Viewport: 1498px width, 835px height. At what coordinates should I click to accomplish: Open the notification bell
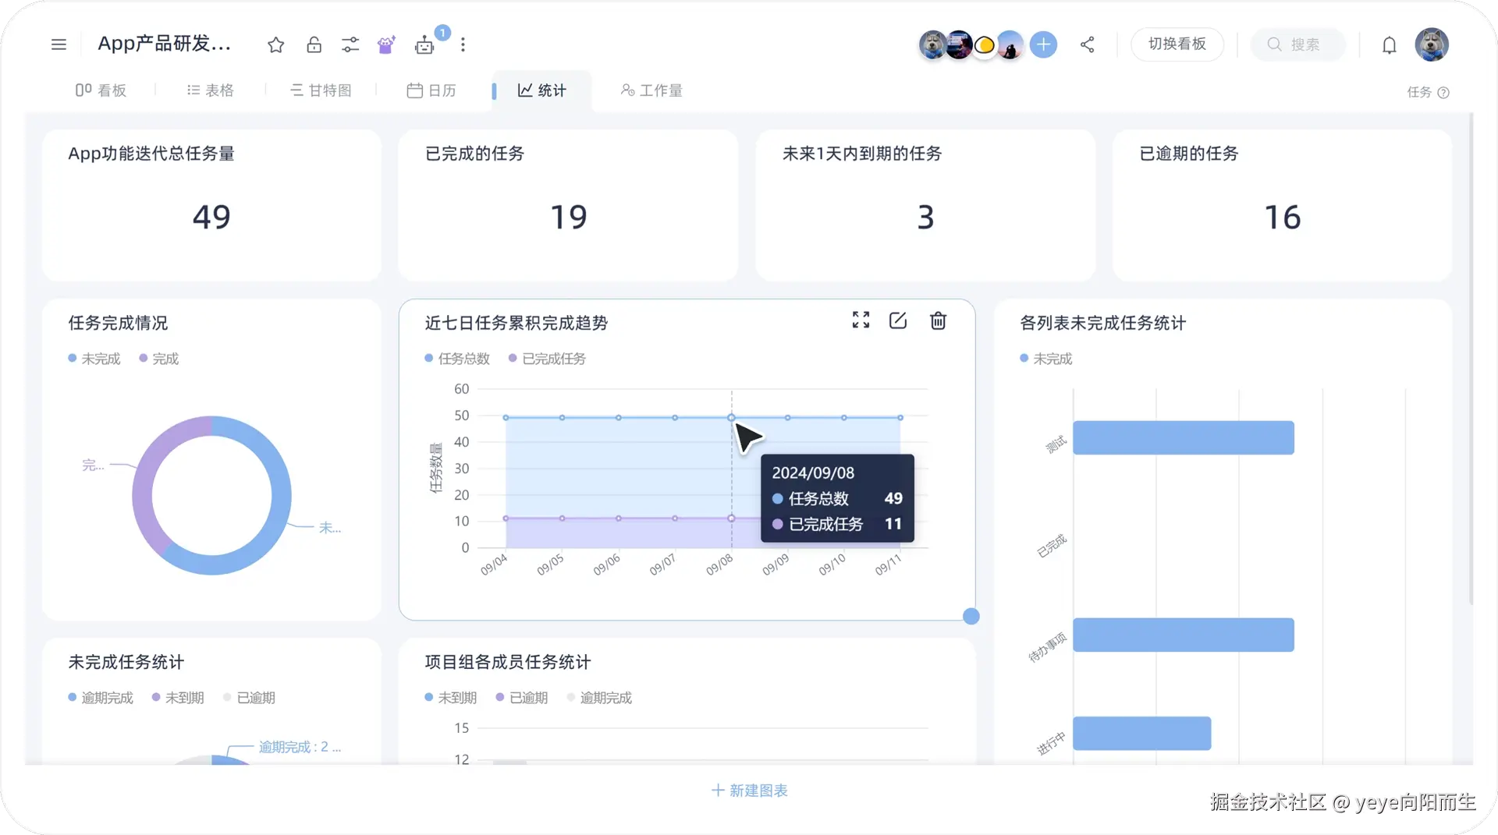[x=1389, y=45]
